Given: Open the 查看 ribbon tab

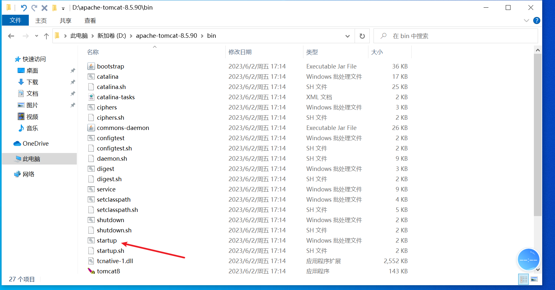Looking at the screenshot, I should pos(90,20).
